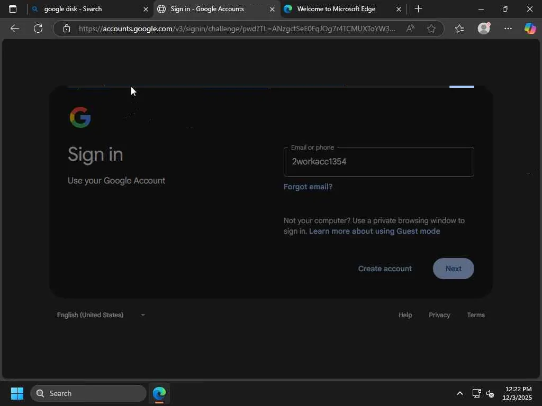Screen dimensions: 542x406
Task: View site information lock icon
Action: (67, 29)
